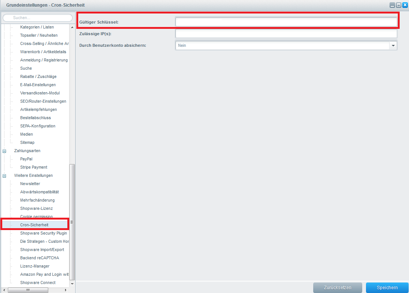
Task: Open Shopware Security Plugin settings
Action: [x=43, y=233]
